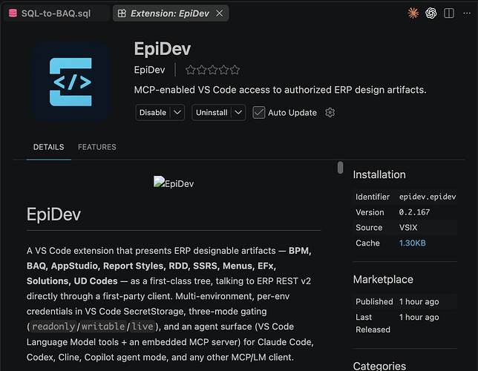Switch to the DETAILS tab
Image resolution: width=478 pixels, height=371 pixels.
point(49,147)
